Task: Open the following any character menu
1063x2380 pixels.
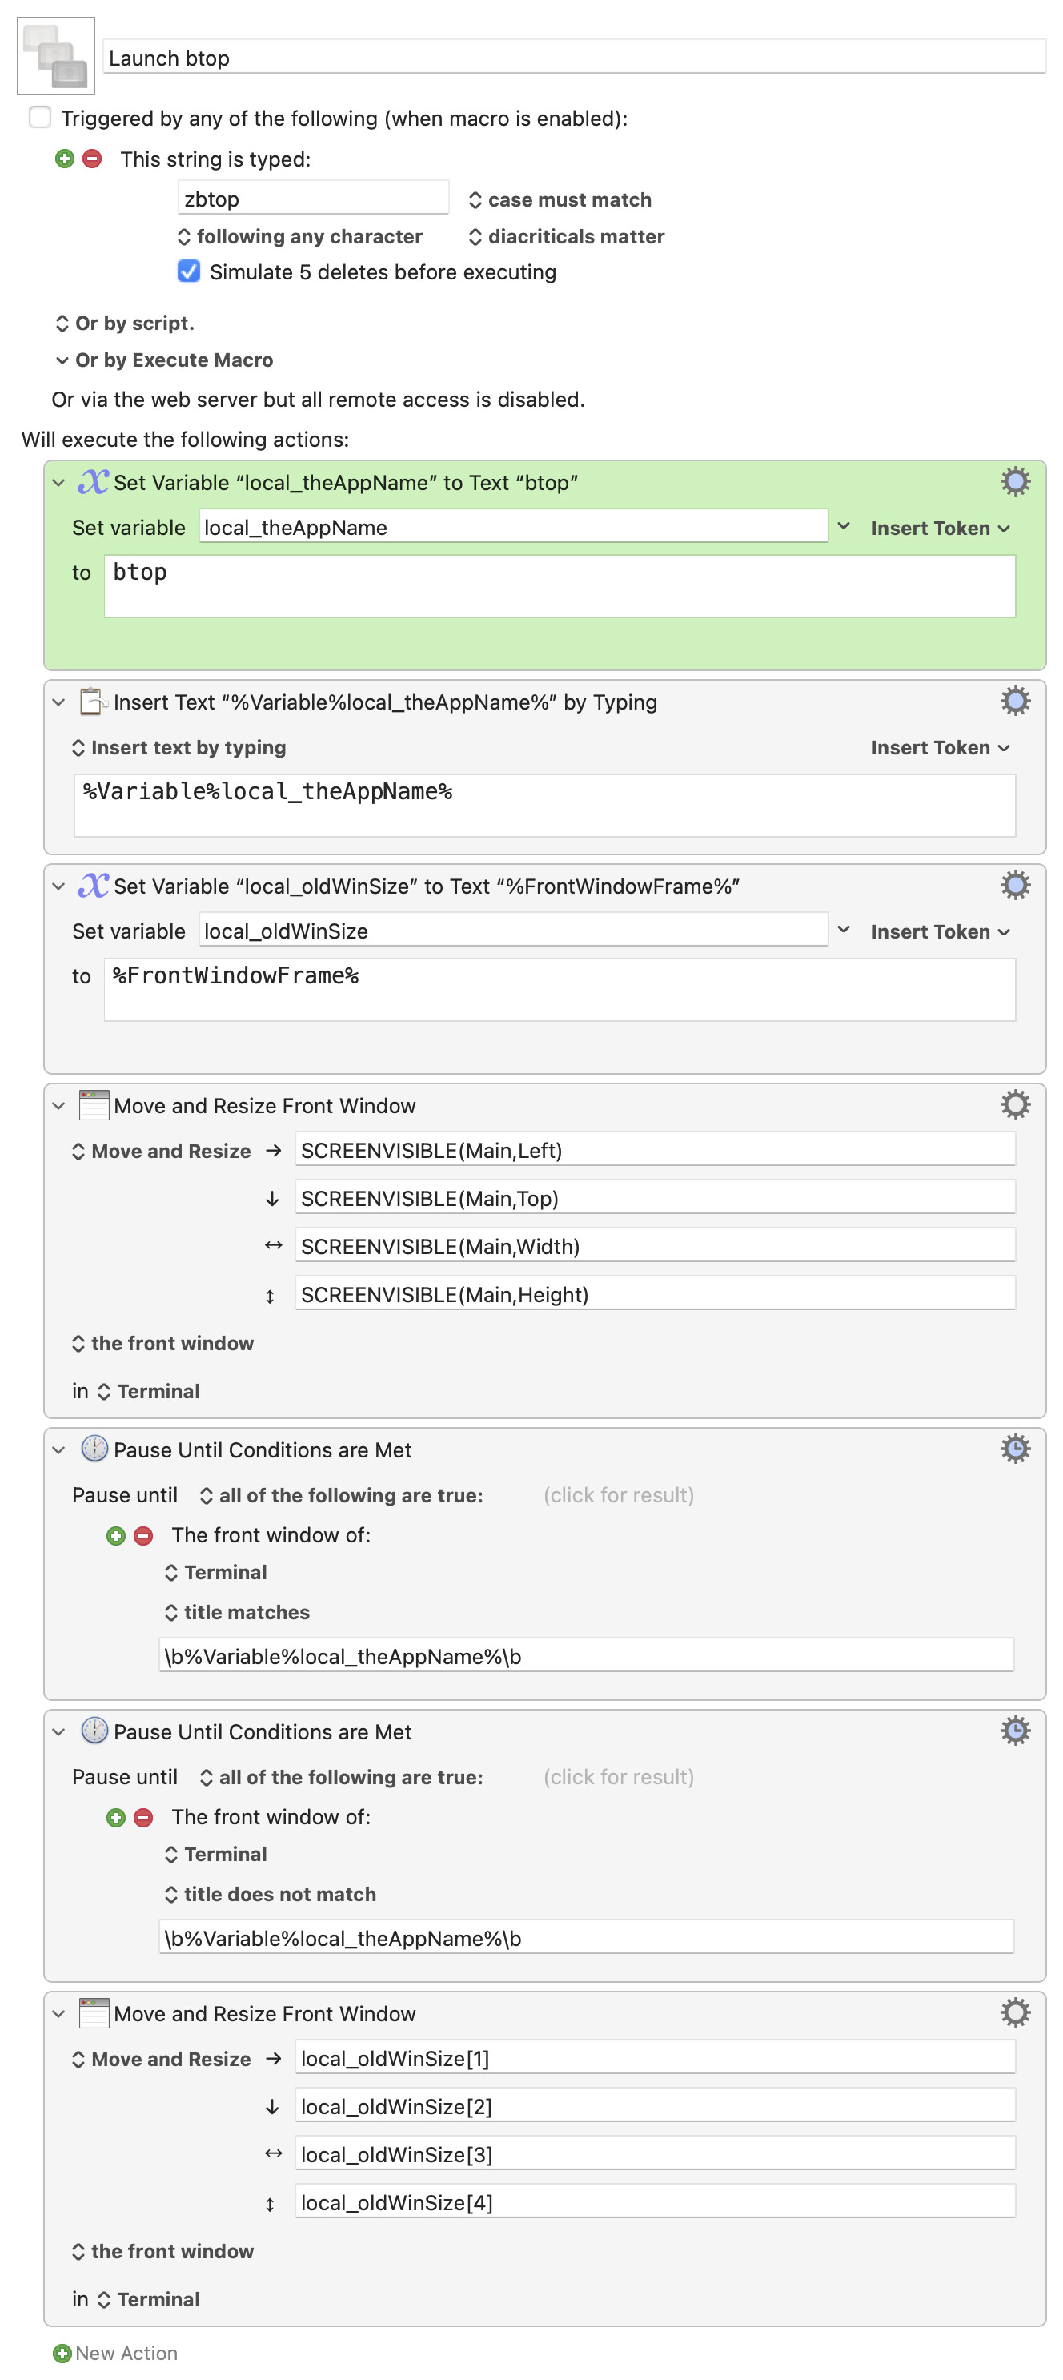Action: 300,236
